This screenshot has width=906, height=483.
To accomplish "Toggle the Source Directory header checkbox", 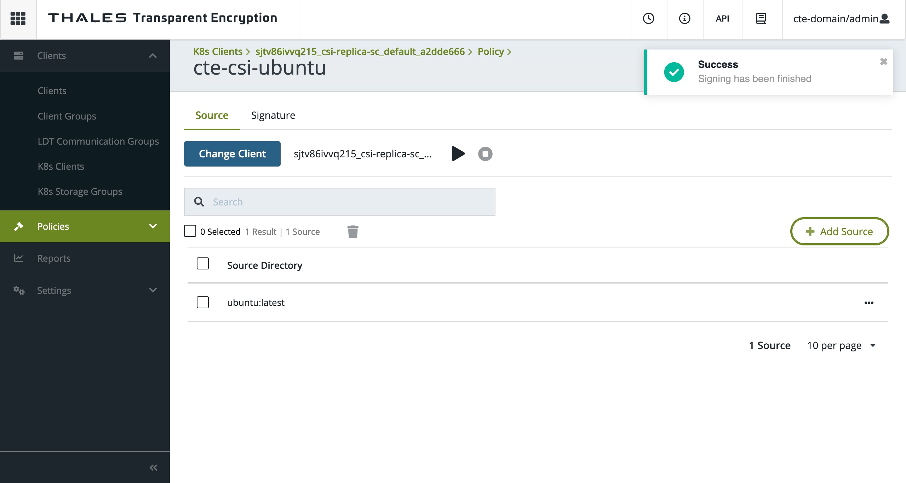I will [x=203, y=264].
